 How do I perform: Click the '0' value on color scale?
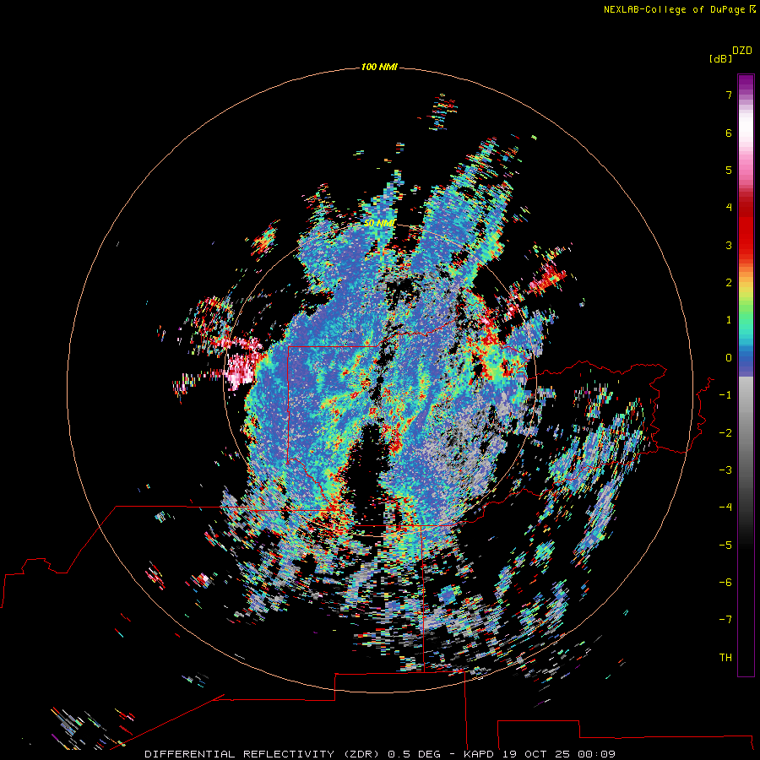coord(729,358)
